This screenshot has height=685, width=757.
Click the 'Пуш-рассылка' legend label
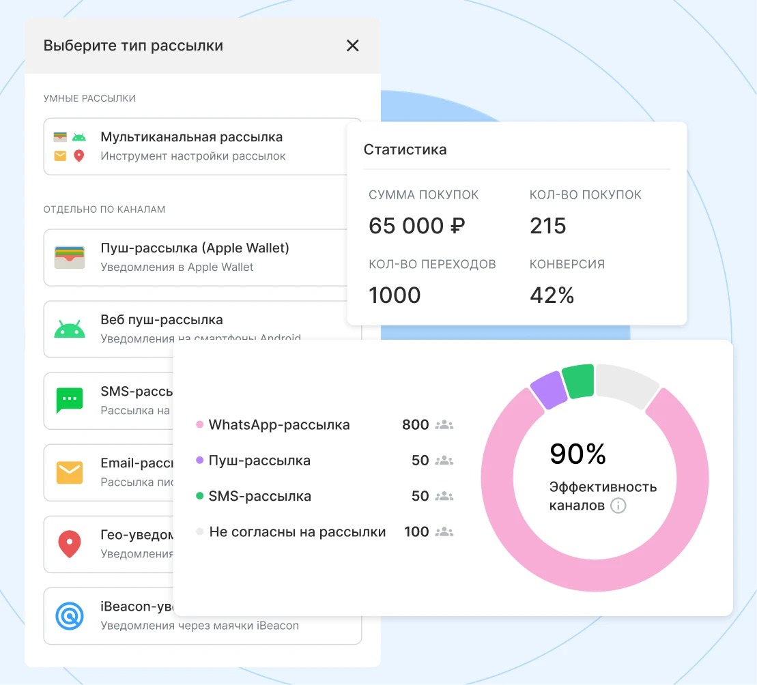(x=259, y=461)
